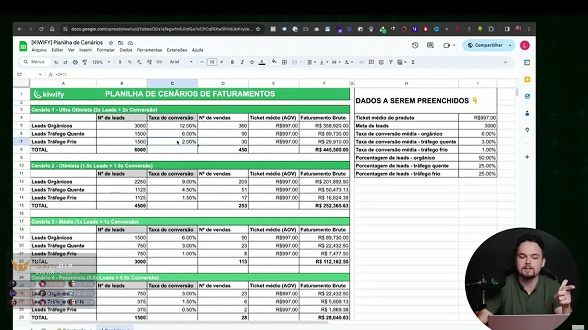
Task: Open the Inserir menu
Action: click(x=85, y=50)
